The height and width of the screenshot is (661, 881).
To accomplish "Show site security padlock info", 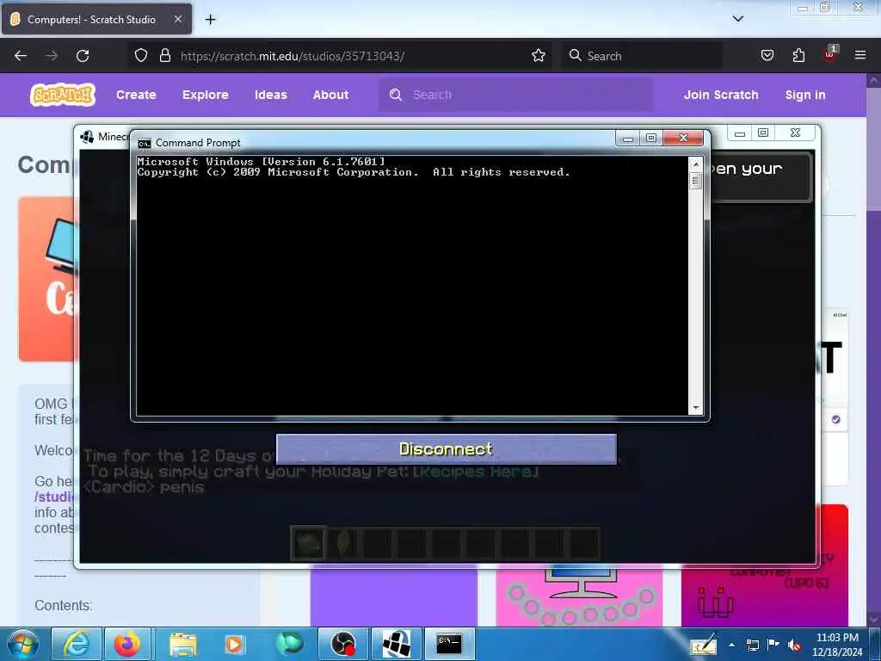I will click(x=164, y=56).
